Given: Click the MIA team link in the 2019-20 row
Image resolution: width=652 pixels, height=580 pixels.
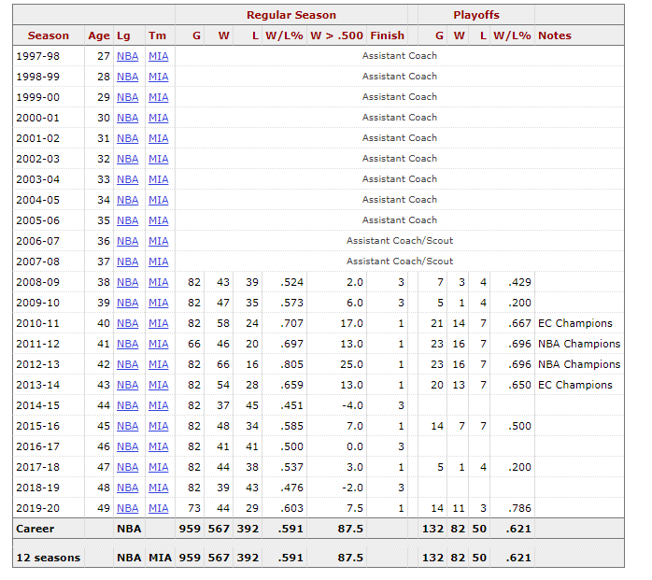Looking at the screenshot, I should click(159, 508).
